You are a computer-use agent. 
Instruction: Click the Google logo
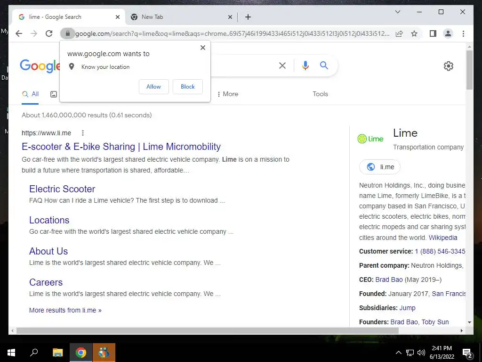(40, 66)
